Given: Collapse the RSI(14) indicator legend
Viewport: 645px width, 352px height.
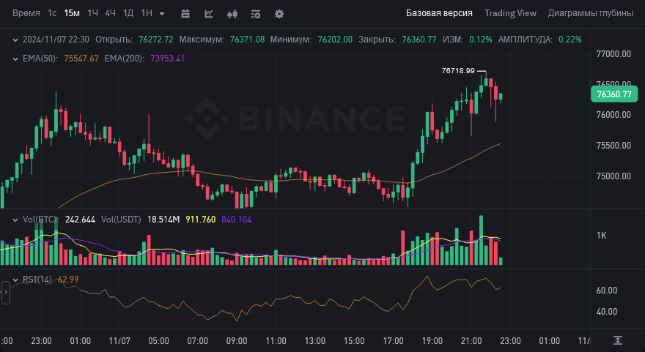Looking at the screenshot, I should click(15, 280).
